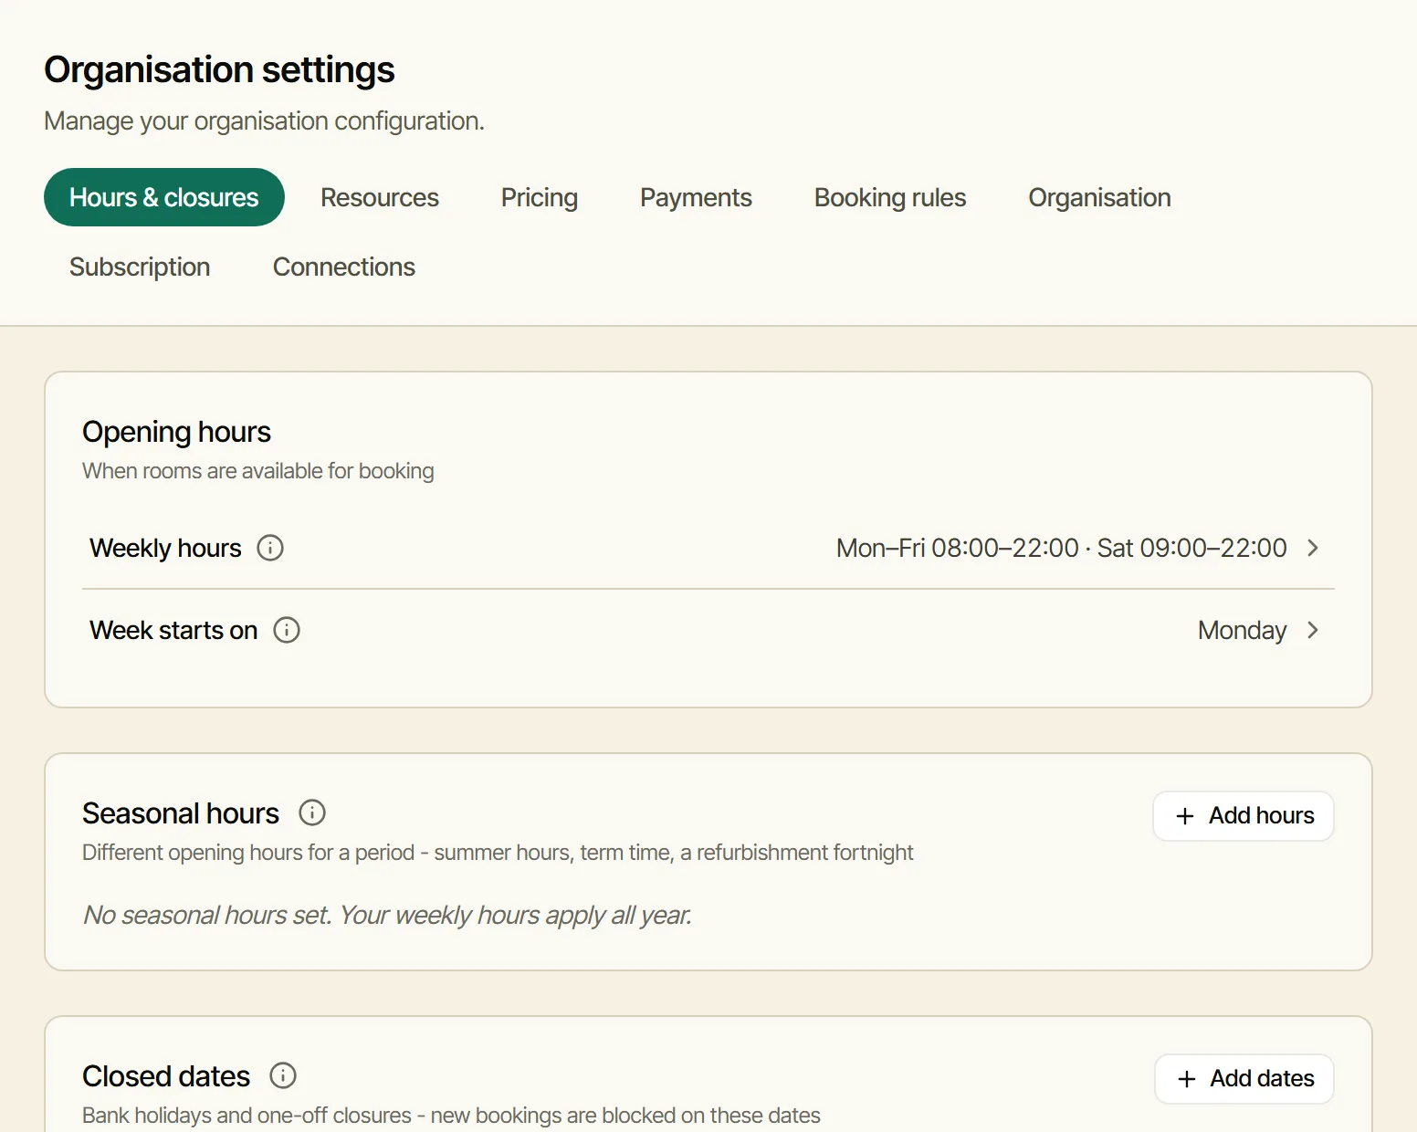Image resolution: width=1417 pixels, height=1132 pixels.
Task: Switch to Connections tab
Action: [344, 267]
